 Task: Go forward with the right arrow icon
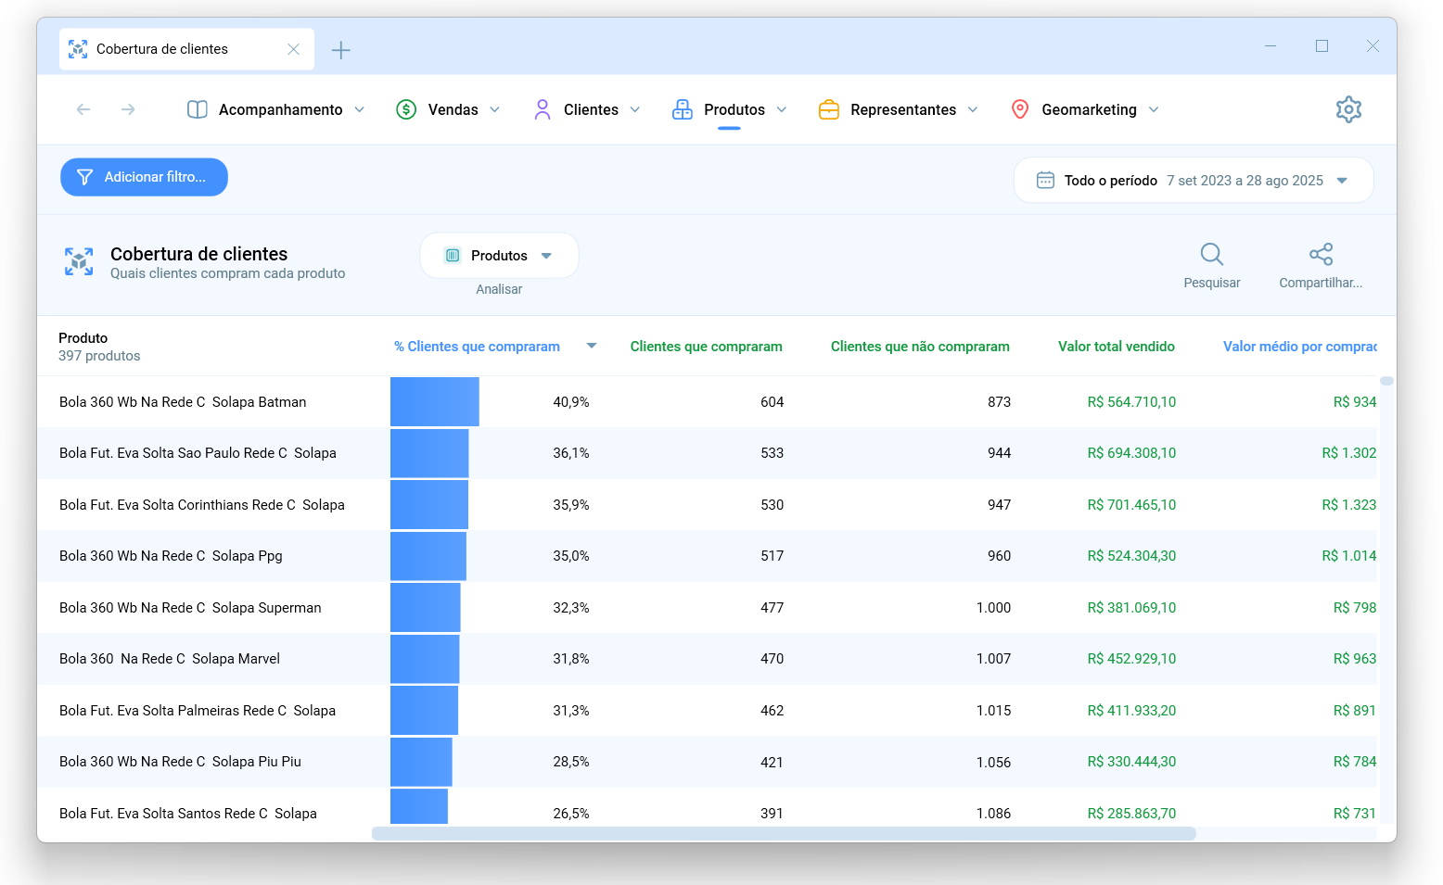pyautogui.click(x=128, y=109)
